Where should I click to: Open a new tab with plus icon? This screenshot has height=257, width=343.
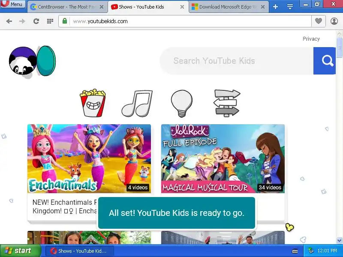tap(275, 7)
